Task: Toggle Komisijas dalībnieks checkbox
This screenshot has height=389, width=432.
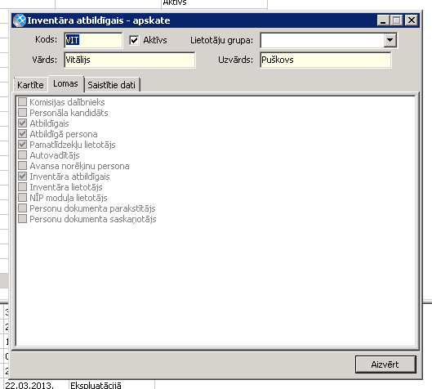Action: coord(22,101)
